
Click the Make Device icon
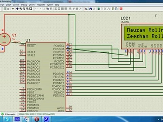click(74, 9)
